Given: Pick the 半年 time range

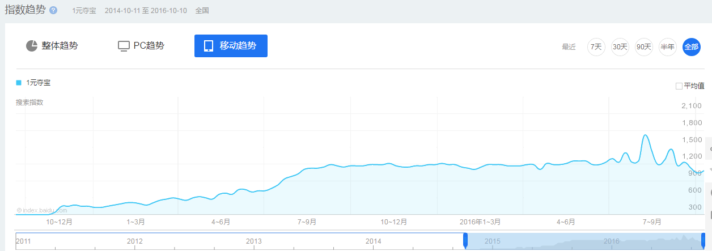Looking at the screenshot, I should tap(668, 47).
